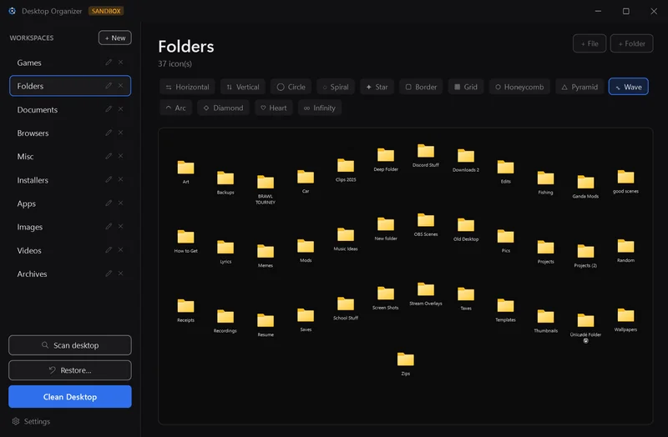
Task: Select the Mods folder icon
Action: click(306, 246)
